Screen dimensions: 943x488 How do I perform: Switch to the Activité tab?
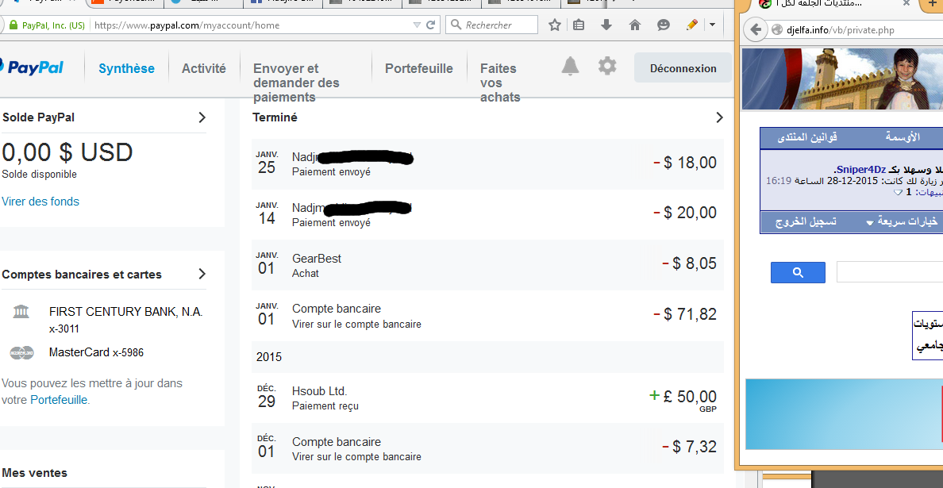tap(204, 68)
